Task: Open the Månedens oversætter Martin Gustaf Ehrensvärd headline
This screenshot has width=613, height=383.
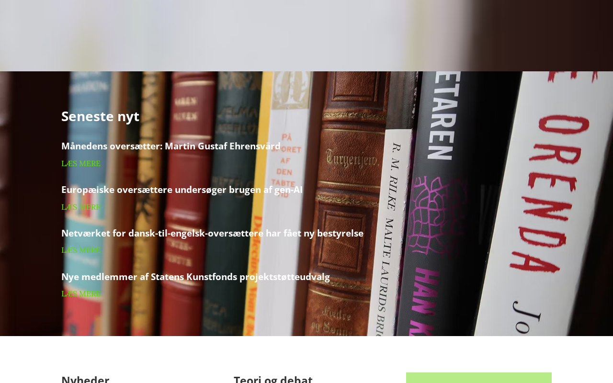Action: point(171,146)
